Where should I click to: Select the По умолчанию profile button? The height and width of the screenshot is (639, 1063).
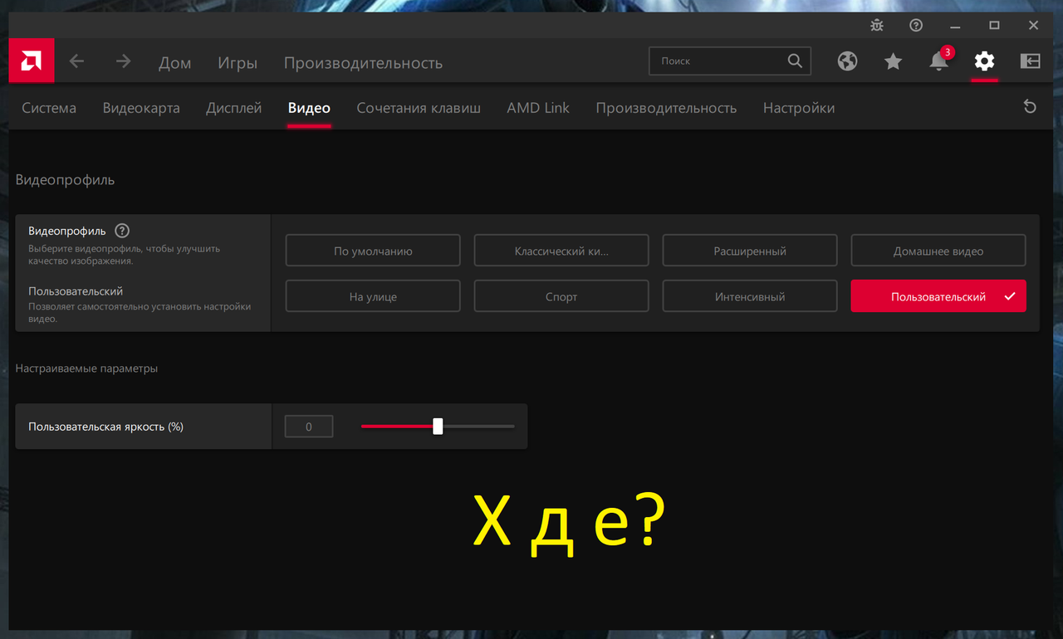click(x=372, y=250)
